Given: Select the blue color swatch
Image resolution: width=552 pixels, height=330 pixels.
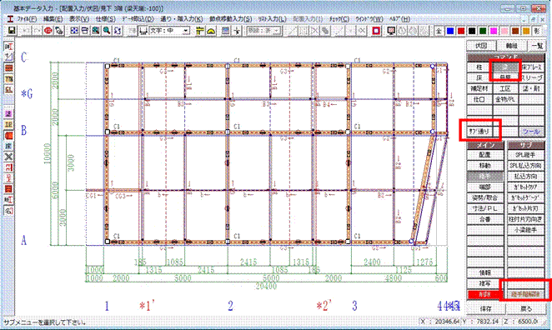Looking at the screenshot, I should tap(450, 31).
